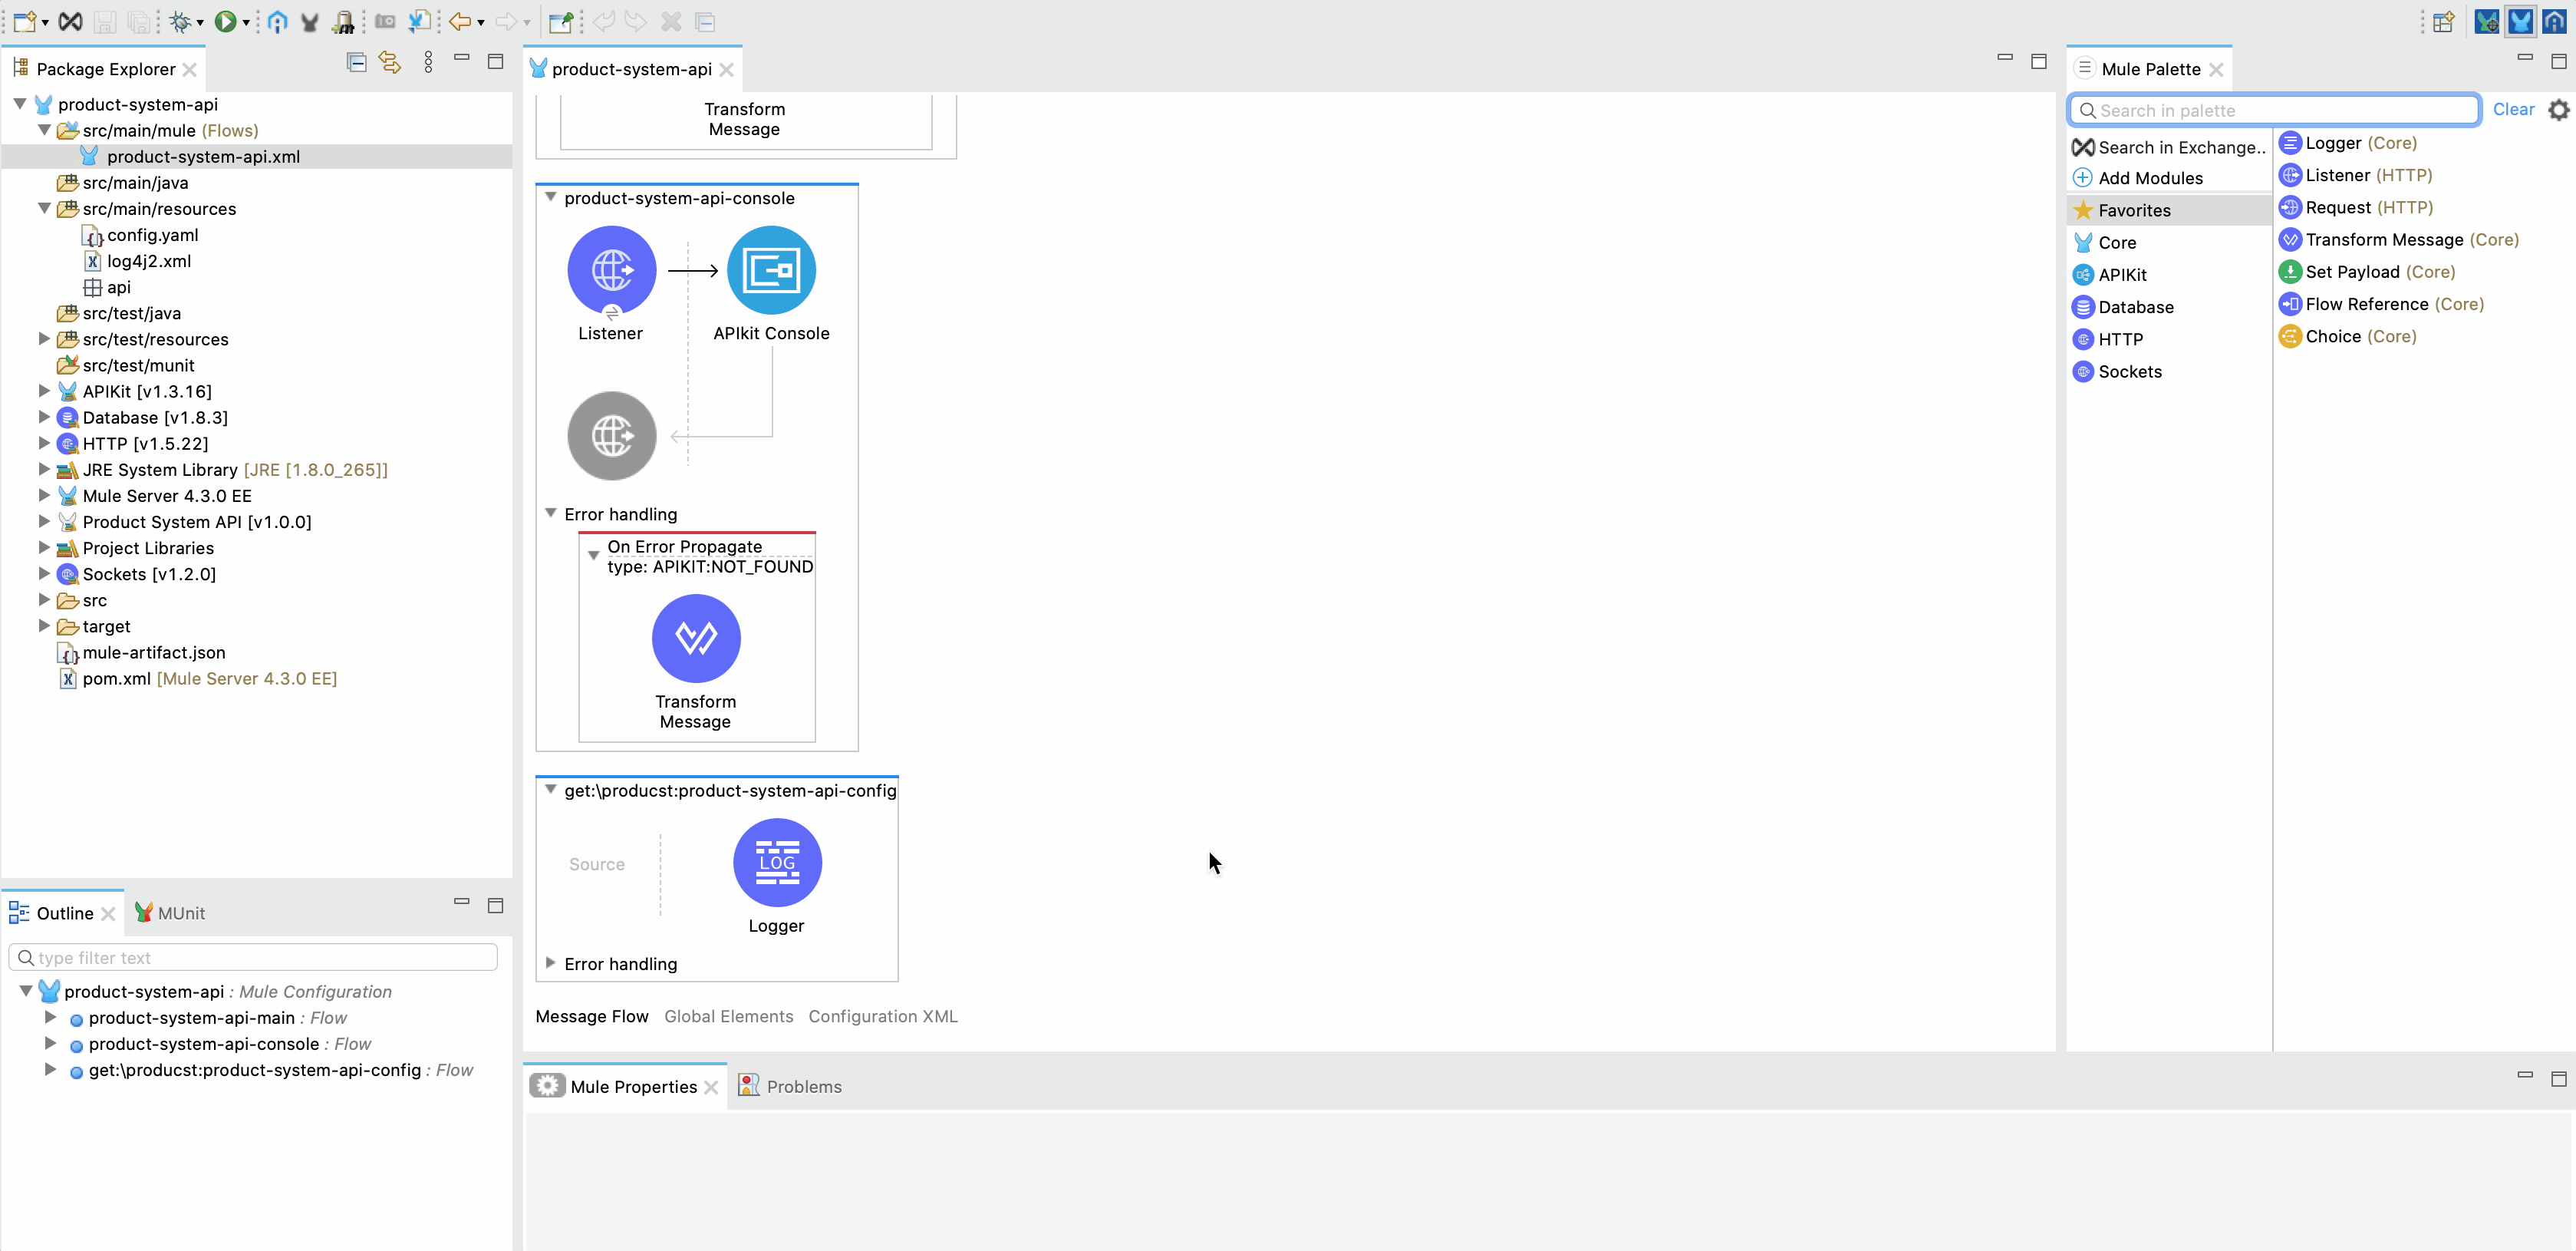This screenshot has height=1251, width=2576.
Task: Switch to the Mule Design perspective icon
Action: [x=2520, y=21]
